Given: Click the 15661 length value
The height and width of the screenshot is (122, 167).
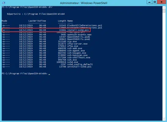Looking at the screenshot, I should (x=62, y=30).
